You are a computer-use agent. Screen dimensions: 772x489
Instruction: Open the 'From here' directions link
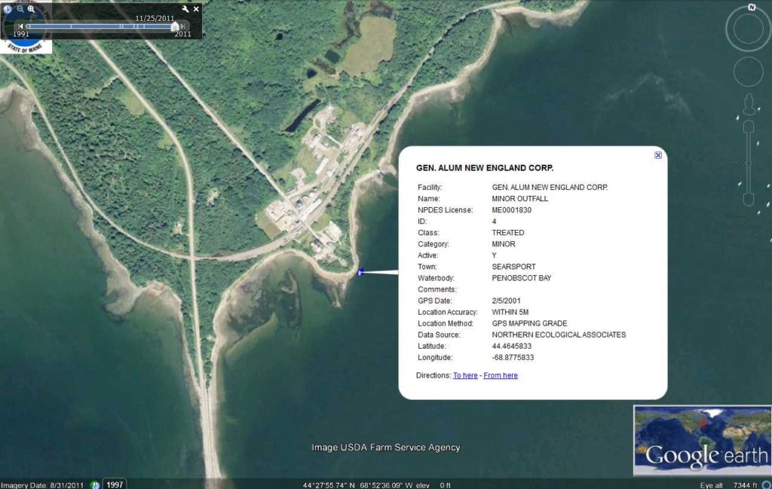(x=501, y=375)
